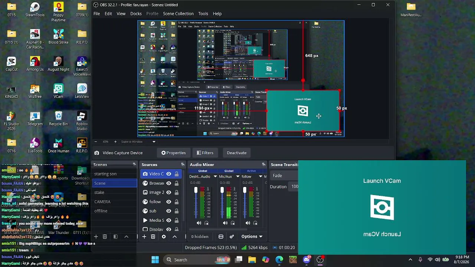This screenshot has height=267, width=475.
Task: Open the FL Studio 2026 desktop icon
Action: [x=12, y=121]
